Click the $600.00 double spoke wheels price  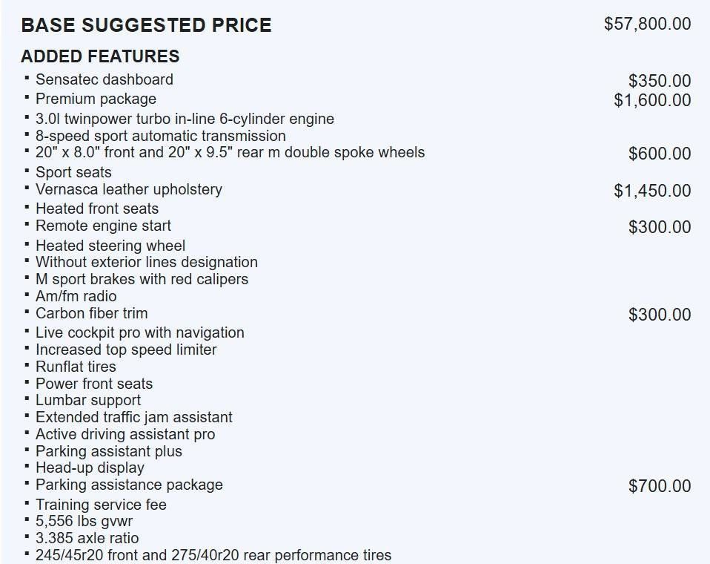pyautogui.click(x=659, y=154)
